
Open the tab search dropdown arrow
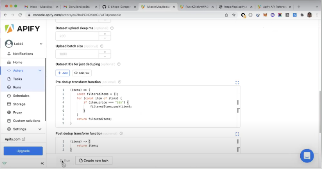[x=316, y=7]
